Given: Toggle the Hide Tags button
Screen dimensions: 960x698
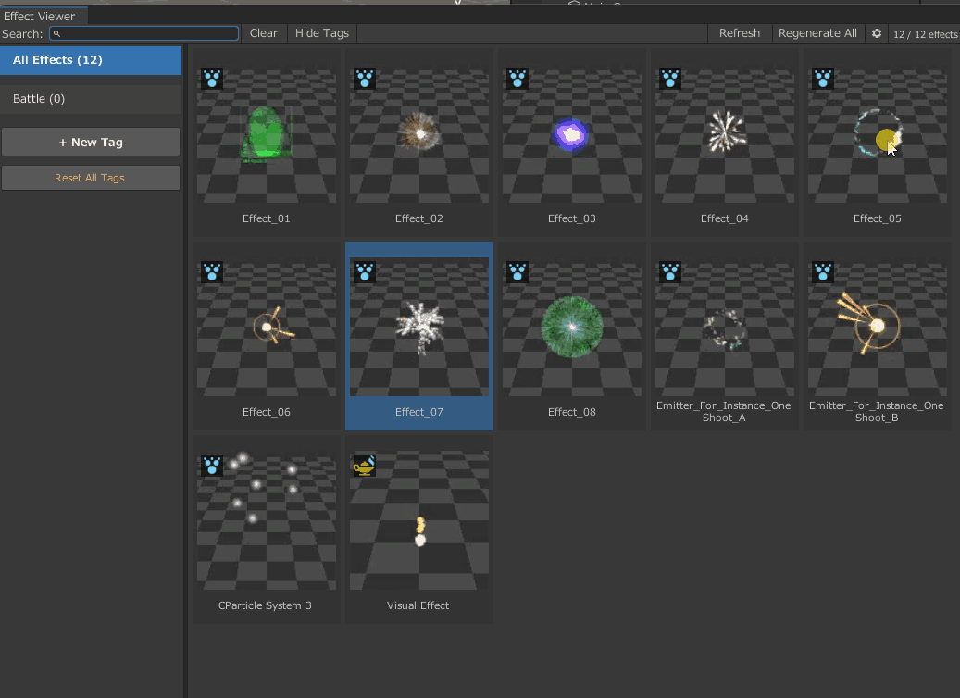Looking at the screenshot, I should 321,33.
